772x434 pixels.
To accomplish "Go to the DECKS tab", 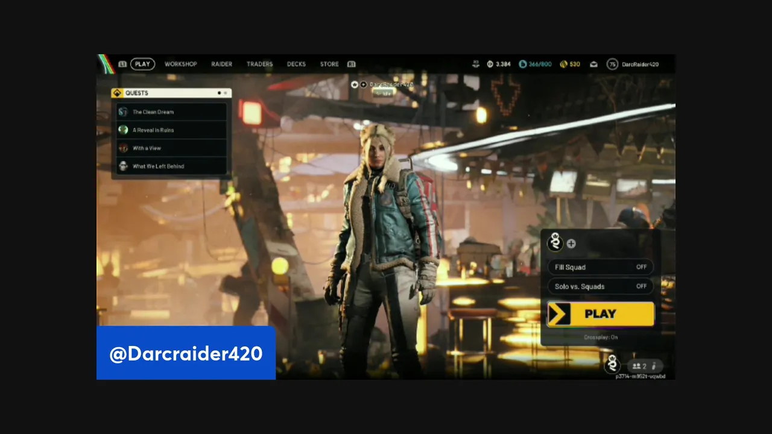I will (x=296, y=64).
